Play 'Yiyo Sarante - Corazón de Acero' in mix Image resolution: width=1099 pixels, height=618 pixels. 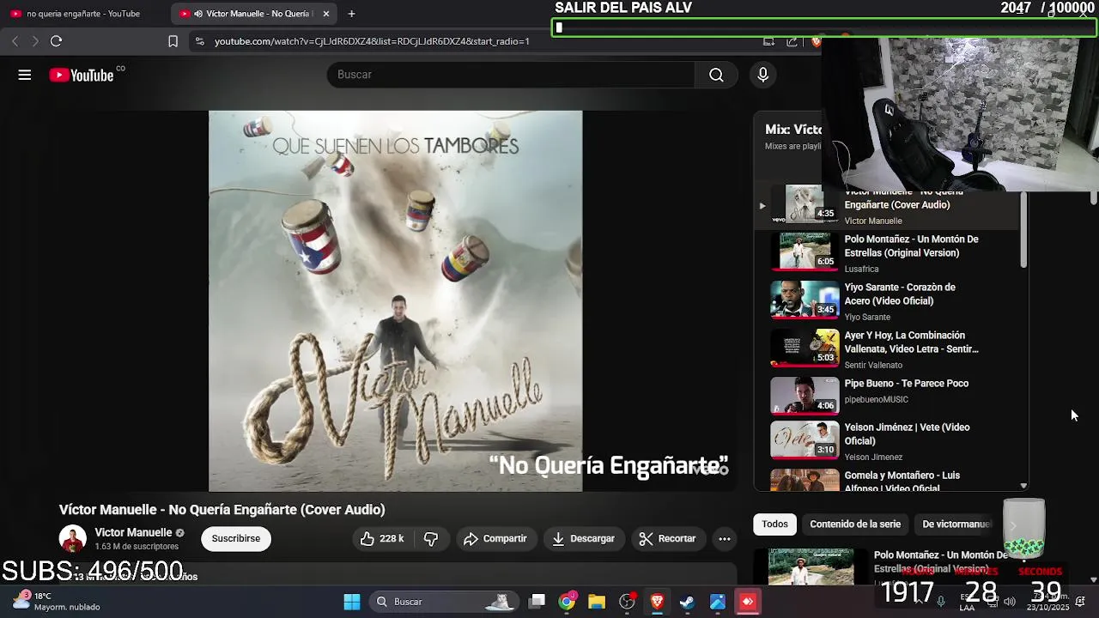[900, 294]
